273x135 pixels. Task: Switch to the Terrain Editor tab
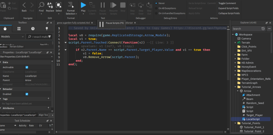click(16, 47)
